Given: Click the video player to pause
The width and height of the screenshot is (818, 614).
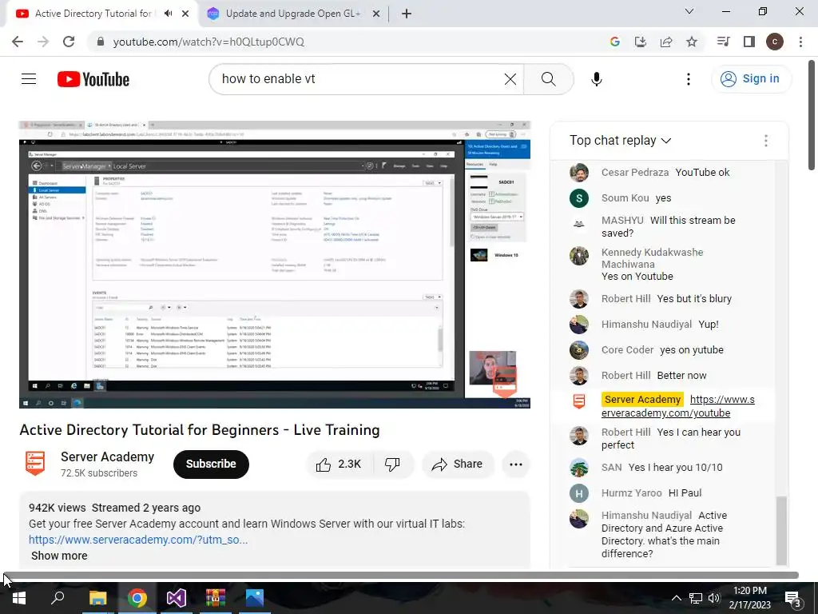Looking at the screenshot, I should point(275,265).
